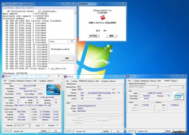Click the Clarkdale code name in left CPU-Z
Screen dimensions: 189x135
point(22,89)
